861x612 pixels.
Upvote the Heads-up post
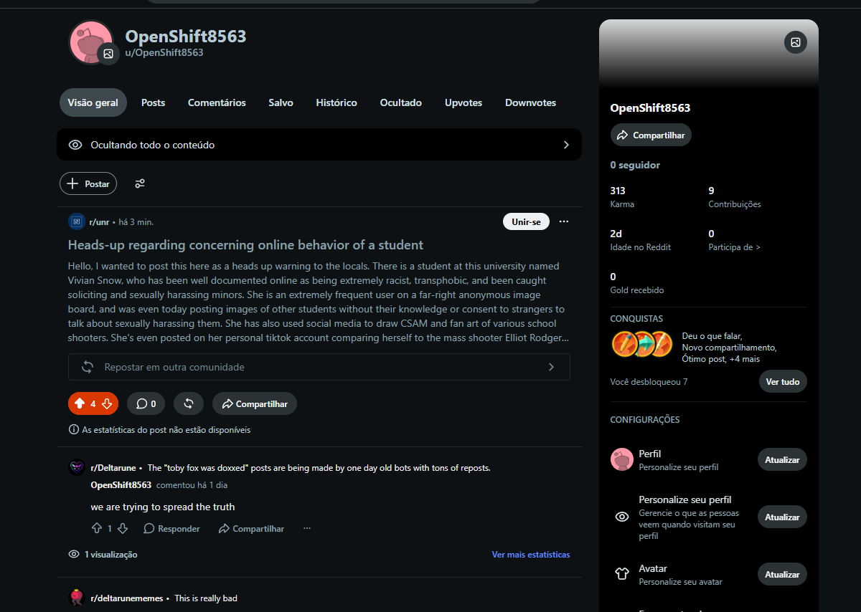point(79,403)
